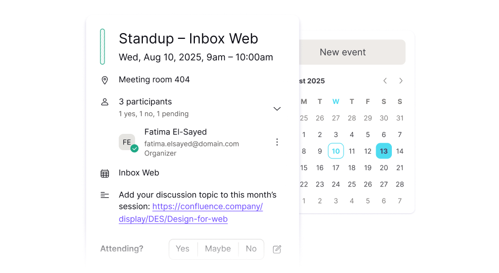Select No for attending

click(251, 249)
